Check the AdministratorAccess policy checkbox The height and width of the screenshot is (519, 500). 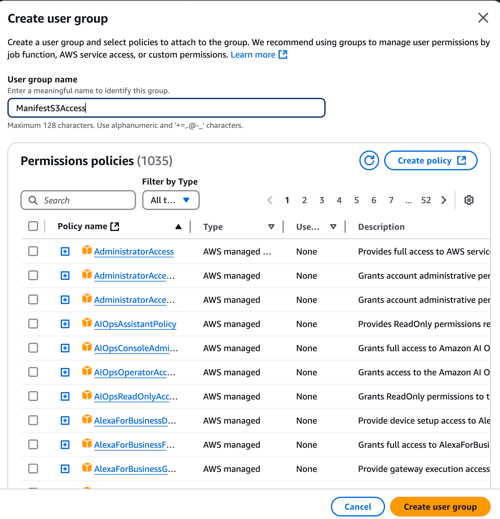[33, 251]
